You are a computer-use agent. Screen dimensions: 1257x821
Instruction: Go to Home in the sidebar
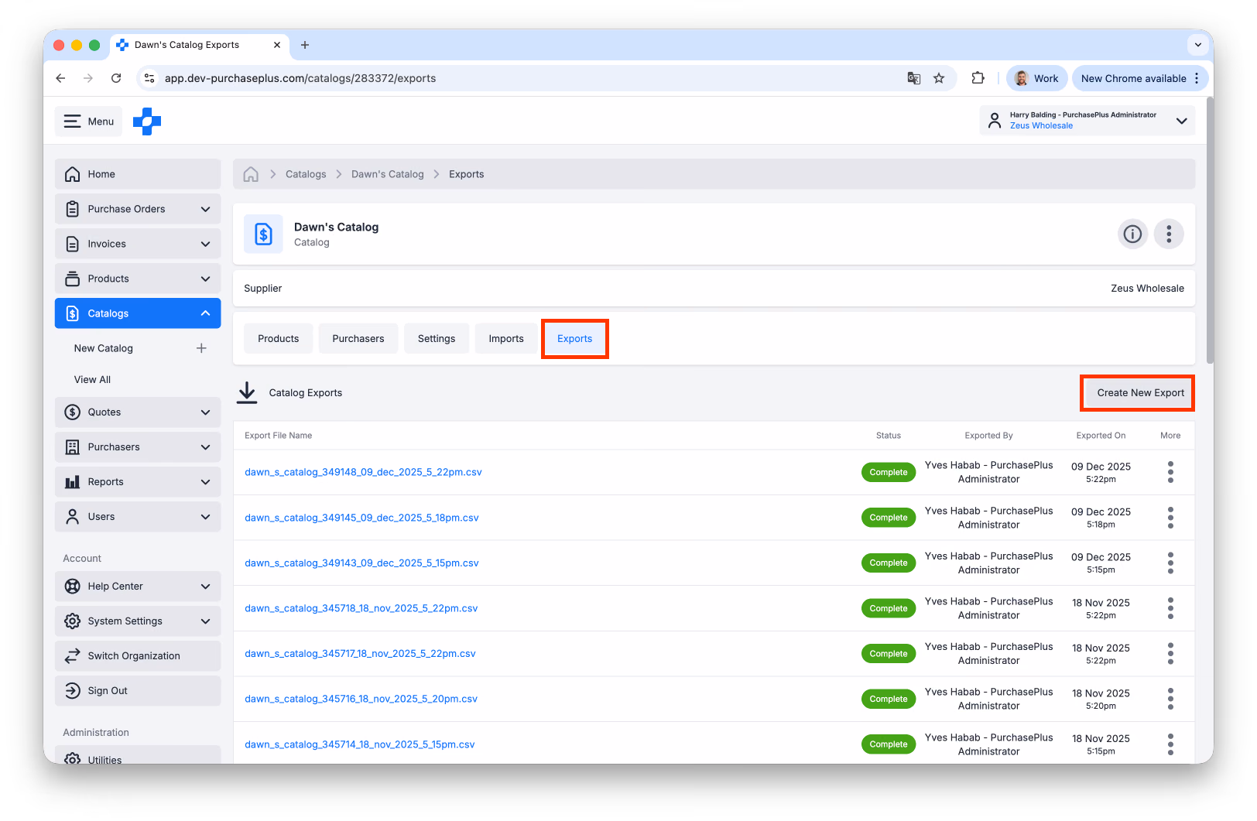138,174
